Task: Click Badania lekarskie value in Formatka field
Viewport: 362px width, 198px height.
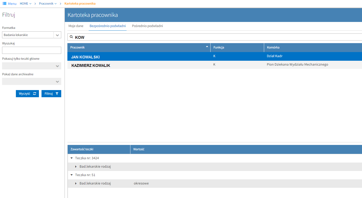Action: pos(16,35)
